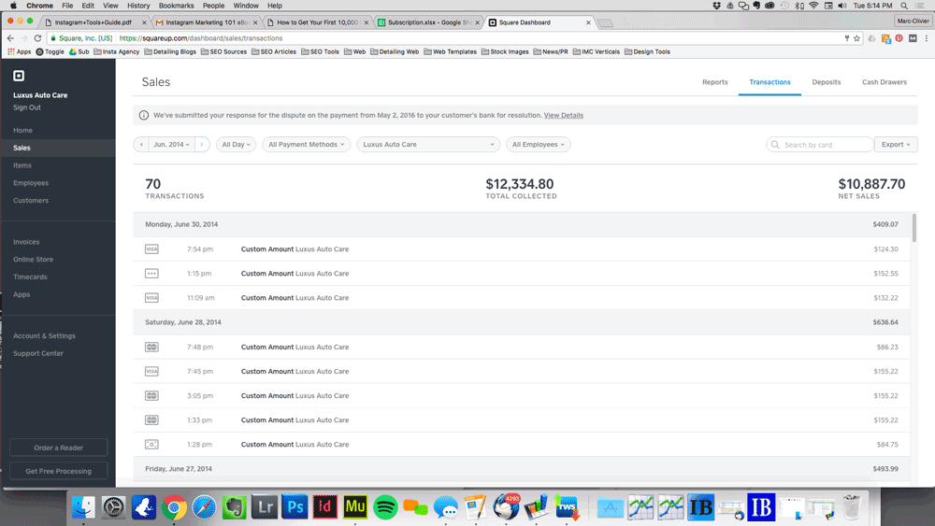
Task: Select the Transactions tab
Action: [770, 82]
